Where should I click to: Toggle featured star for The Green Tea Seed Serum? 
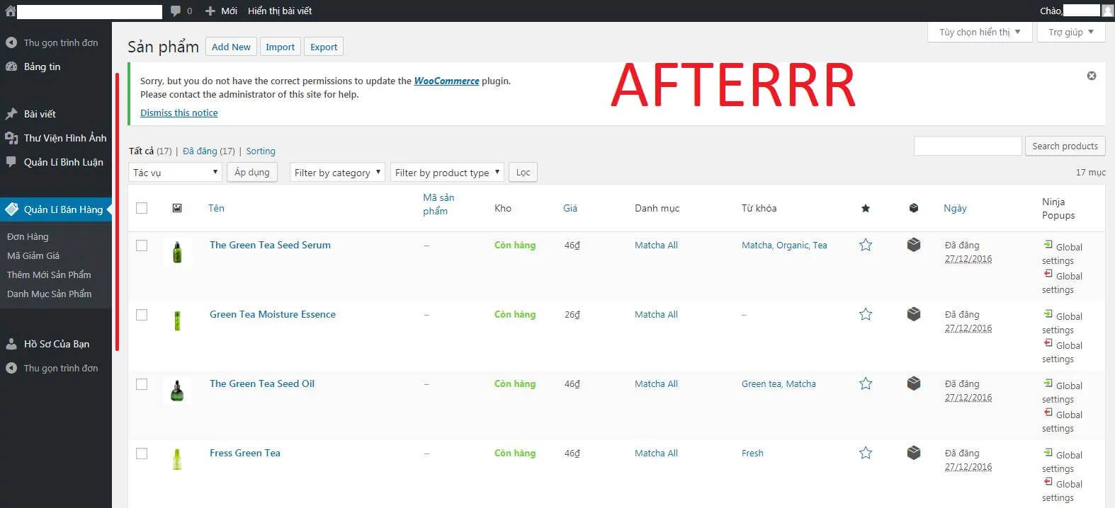point(865,245)
